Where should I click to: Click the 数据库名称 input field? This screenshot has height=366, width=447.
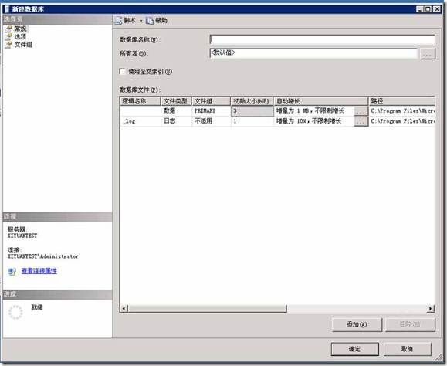(322, 39)
